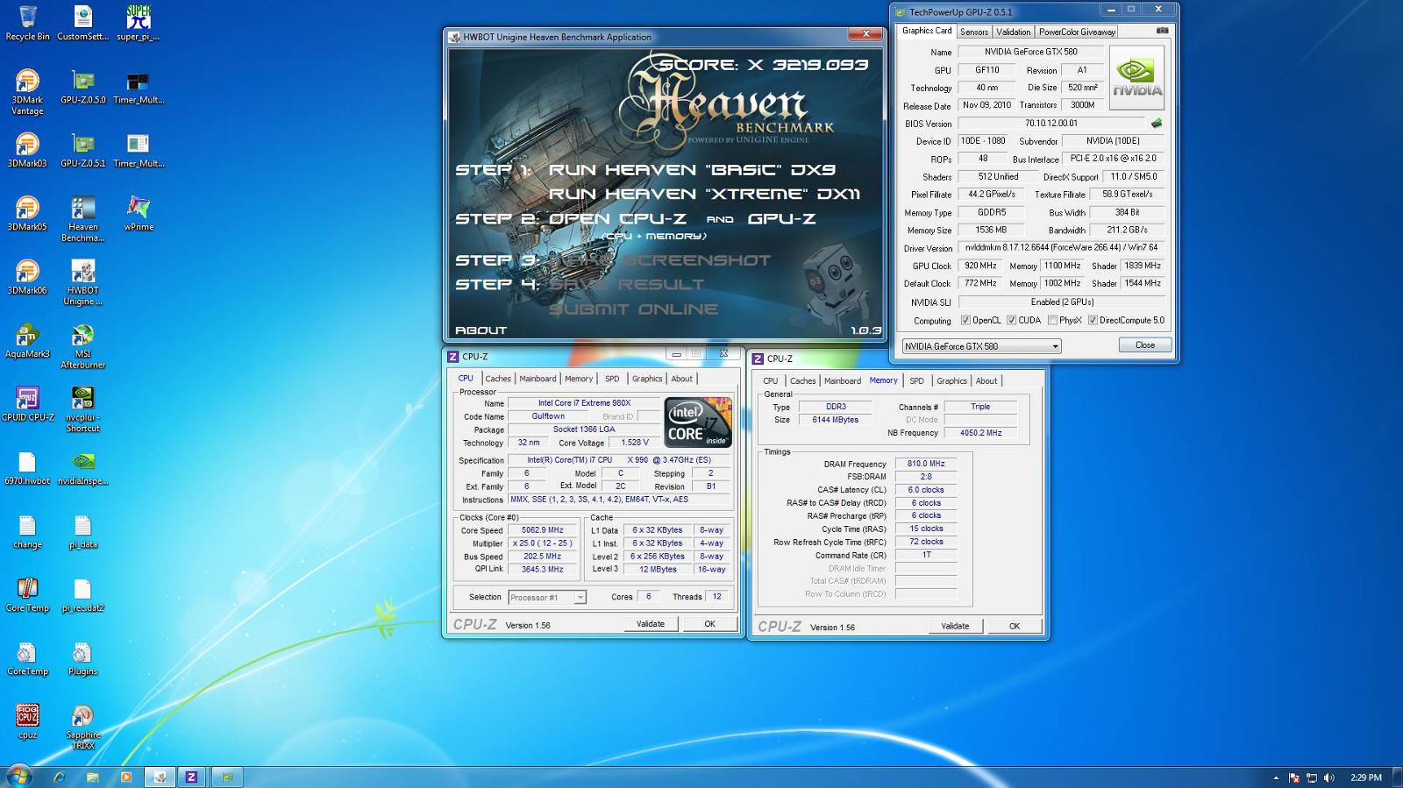The height and width of the screenshot is (788, 1403).
Task: Open the Windows Start menu orb
Action: pyautogui.click(x=19, y=777)
